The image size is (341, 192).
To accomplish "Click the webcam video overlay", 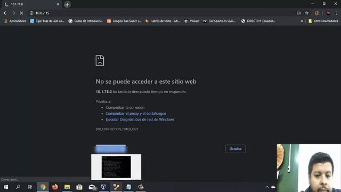I will (x=309, y=168).
